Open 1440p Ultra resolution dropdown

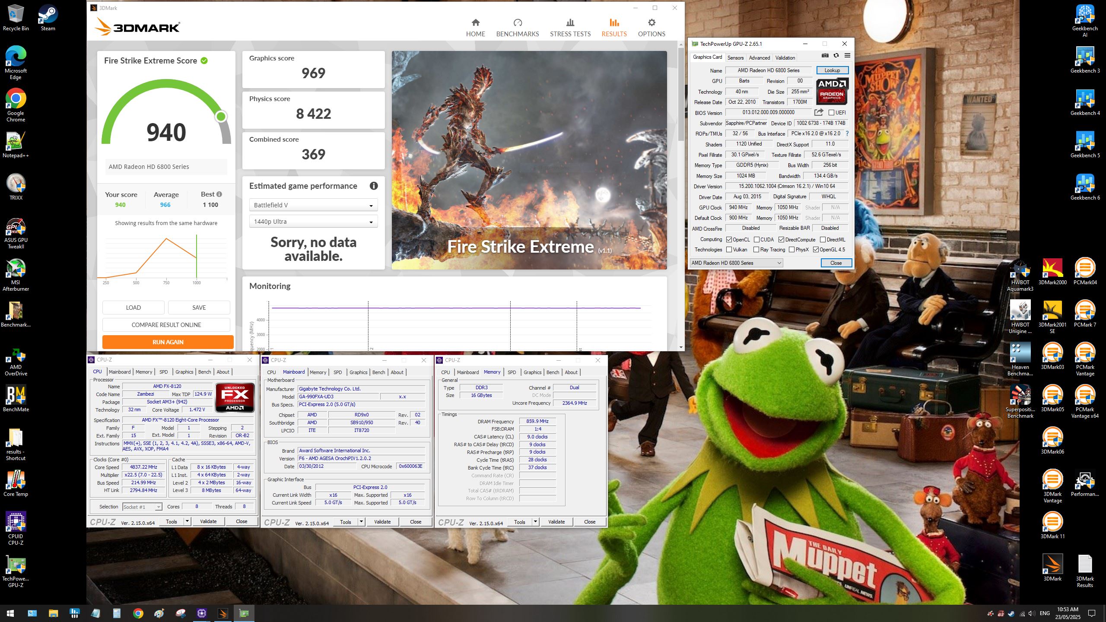[x=313, y=222]
